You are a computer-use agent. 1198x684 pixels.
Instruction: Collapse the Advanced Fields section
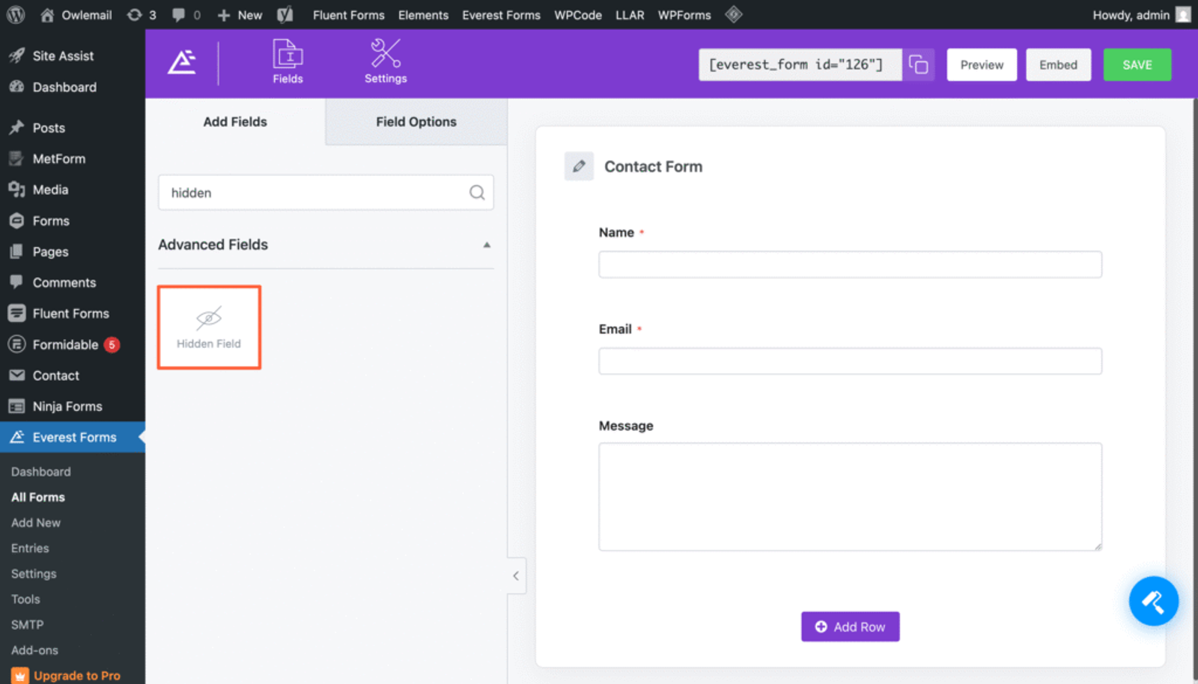[x=487, y=245]
